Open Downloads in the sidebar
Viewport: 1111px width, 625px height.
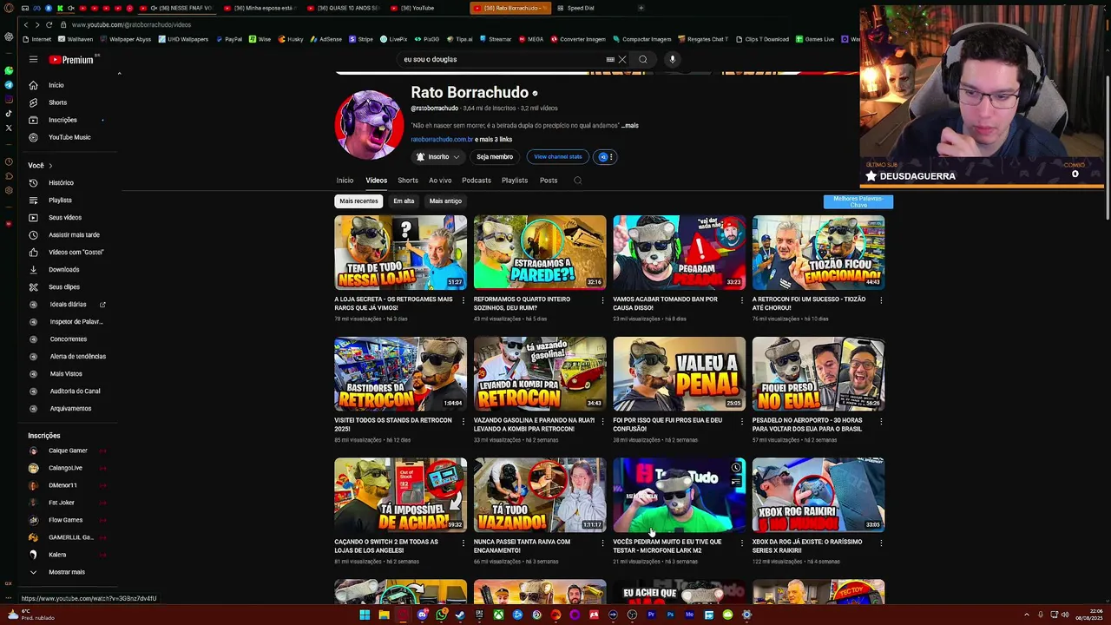pos(63,269)
